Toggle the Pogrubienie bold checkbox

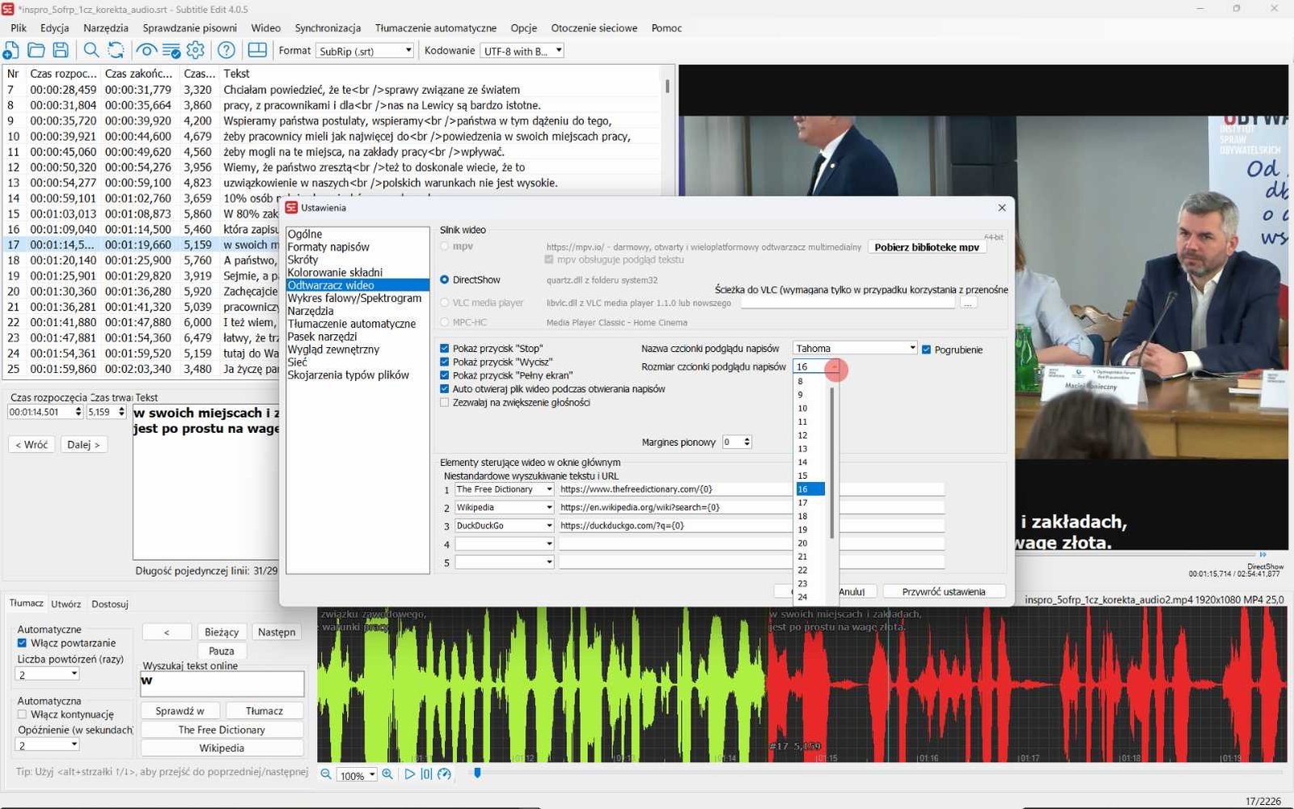[x=926, y=349]
